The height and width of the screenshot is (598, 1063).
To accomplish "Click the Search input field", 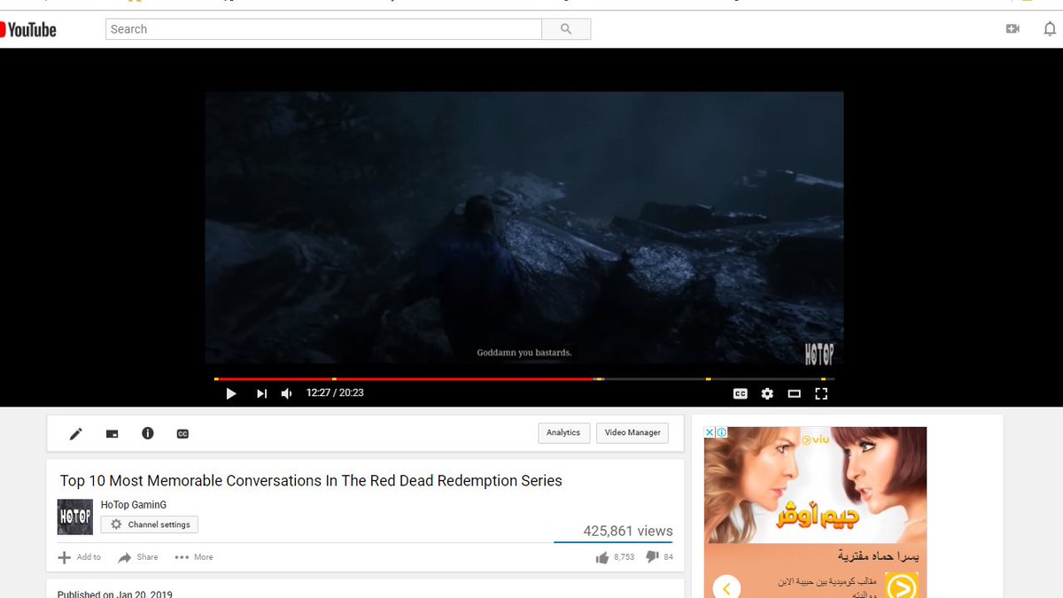I will click(323, 29).
